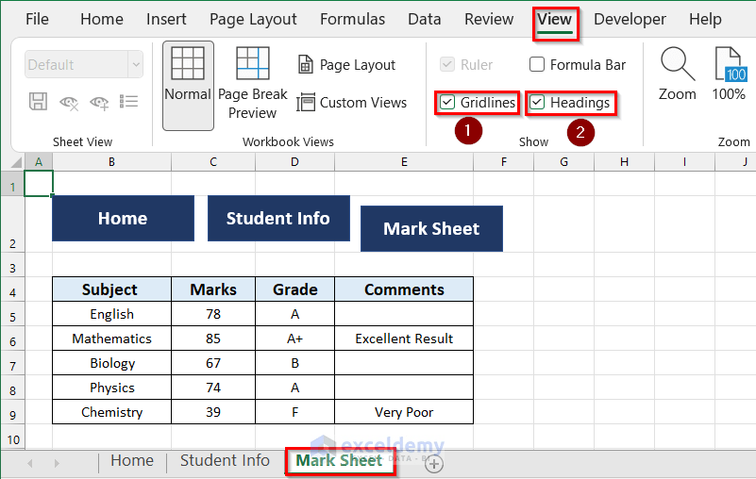This screenshot has width=756, height=479.
Task: Click the Keep sheet view save icon
Action: [38, 102]
